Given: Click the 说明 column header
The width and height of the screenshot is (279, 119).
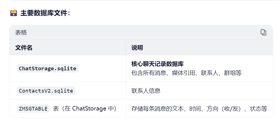Looking at the screenshot, I should click(137, 48).
